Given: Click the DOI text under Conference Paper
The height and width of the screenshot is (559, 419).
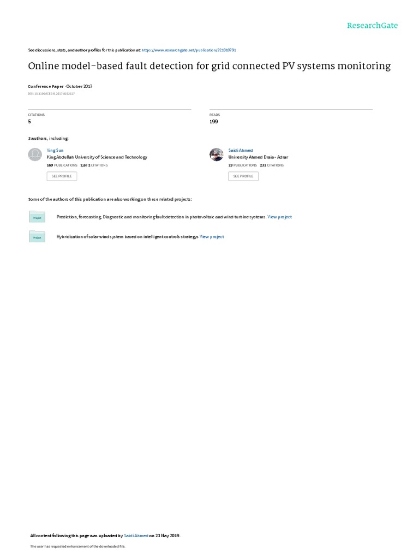Looking at the screenshot, I should (x=51, y=94).
